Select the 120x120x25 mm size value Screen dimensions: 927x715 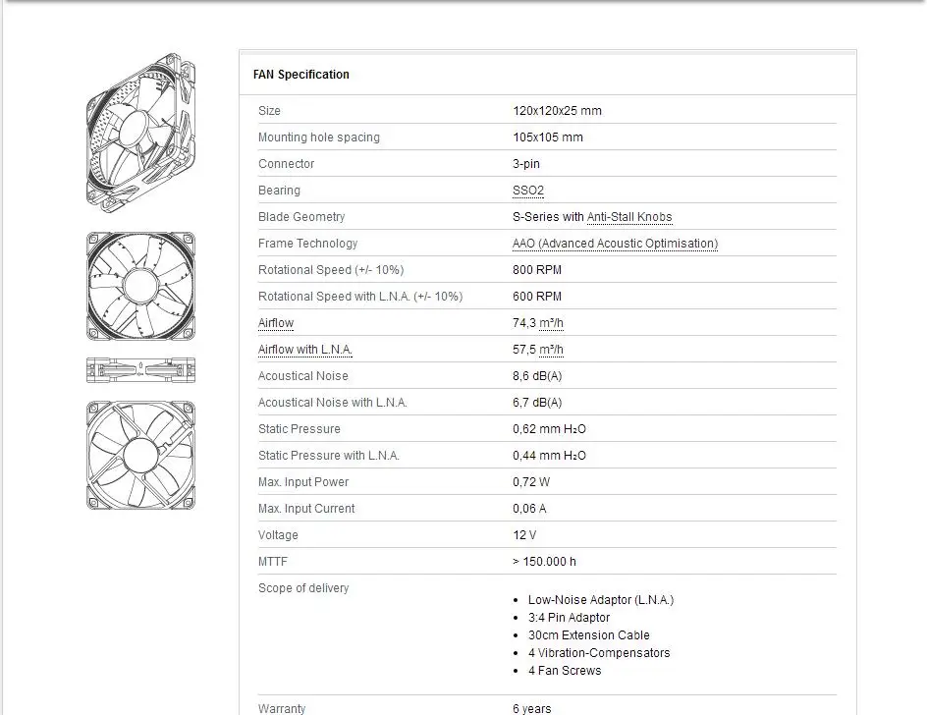click(x=557, y=111)
